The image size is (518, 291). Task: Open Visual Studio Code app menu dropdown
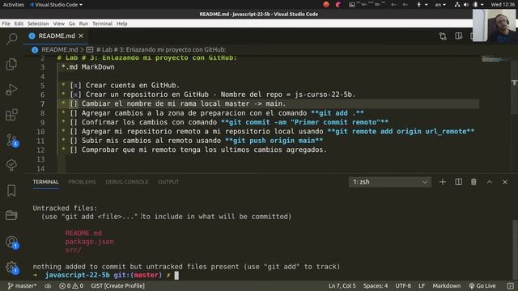pos(56,5)
